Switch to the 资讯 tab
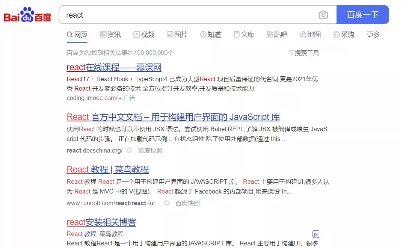Image resolution: width=403 pixels, height=248 pixels. pyautogui.click(x=110, y=35)
